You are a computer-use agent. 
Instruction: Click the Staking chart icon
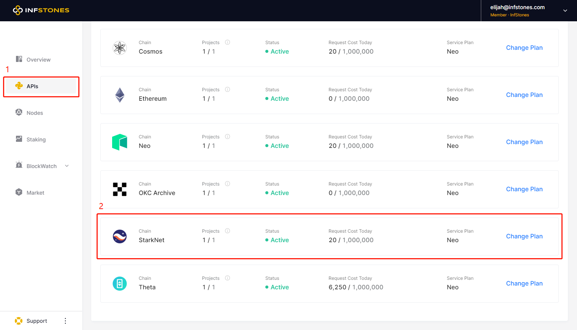(19, 139)
